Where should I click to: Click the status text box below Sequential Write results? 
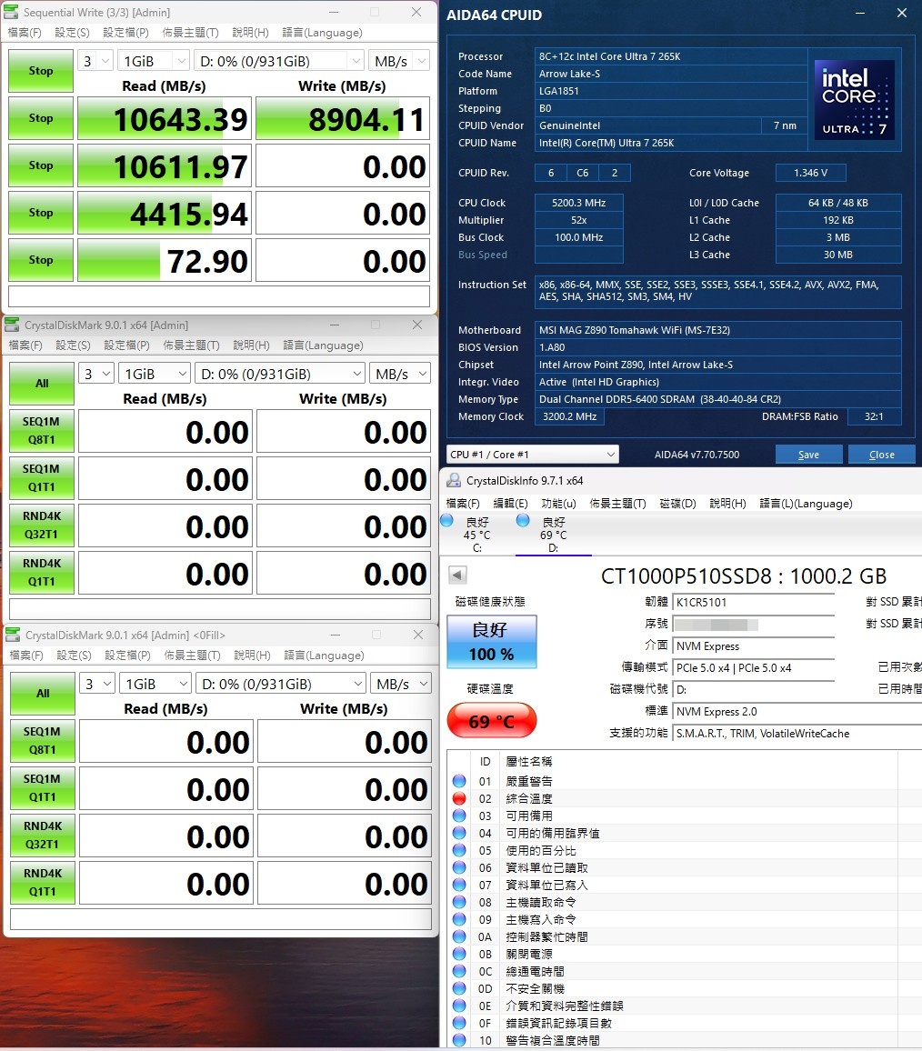pyautogui.click(x=218, y=296)
